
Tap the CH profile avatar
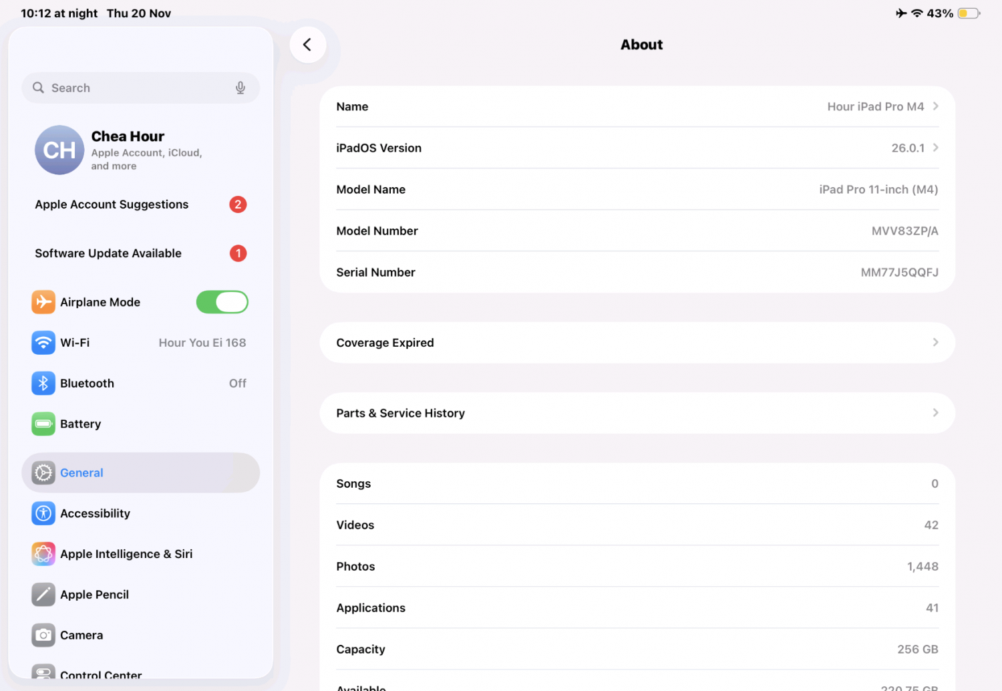click(59, 150)
